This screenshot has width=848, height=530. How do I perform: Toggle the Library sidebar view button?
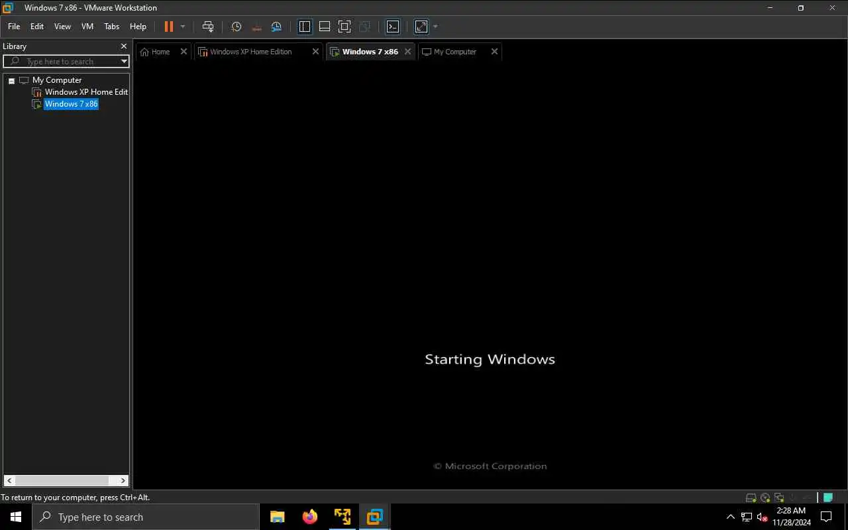point(305,26)
